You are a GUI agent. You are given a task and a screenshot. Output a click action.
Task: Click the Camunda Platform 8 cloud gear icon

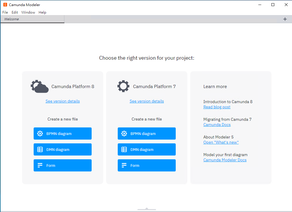(x=40, y=87)
